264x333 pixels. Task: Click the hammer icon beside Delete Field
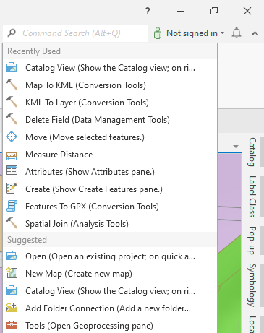12,119
